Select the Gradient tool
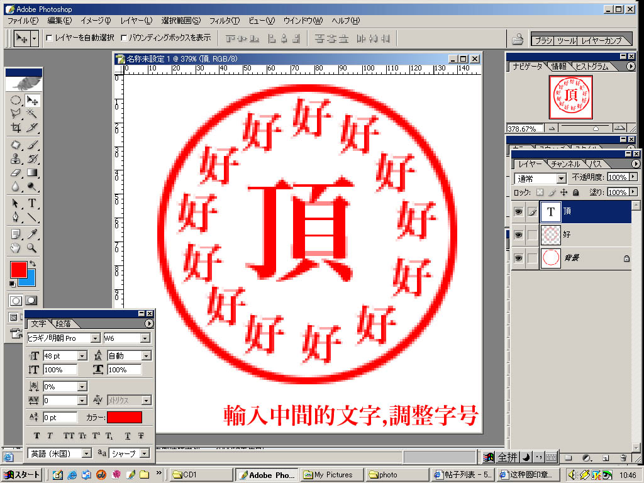 coord(32,172)
